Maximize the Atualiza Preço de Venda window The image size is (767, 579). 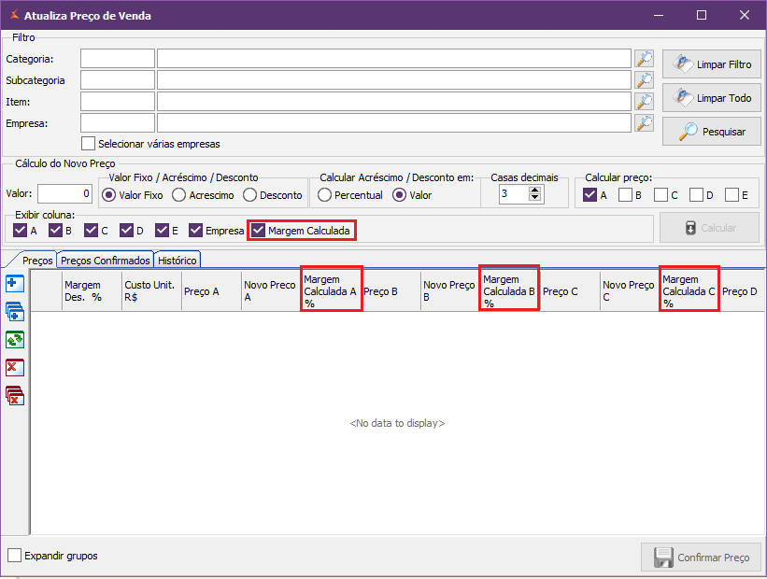point(702,15)
